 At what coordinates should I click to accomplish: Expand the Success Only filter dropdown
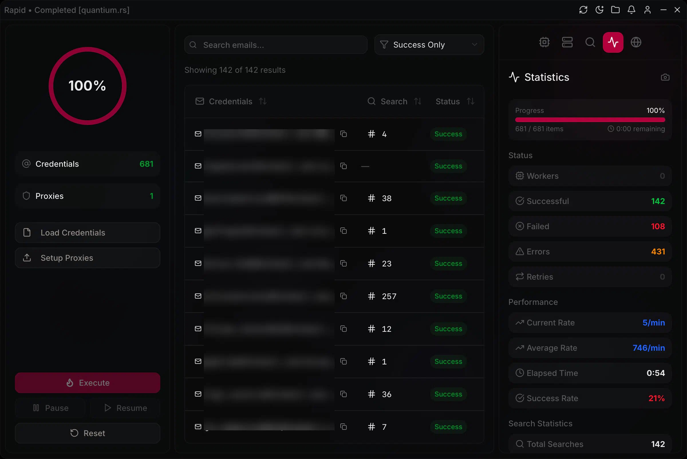[429, 45]
